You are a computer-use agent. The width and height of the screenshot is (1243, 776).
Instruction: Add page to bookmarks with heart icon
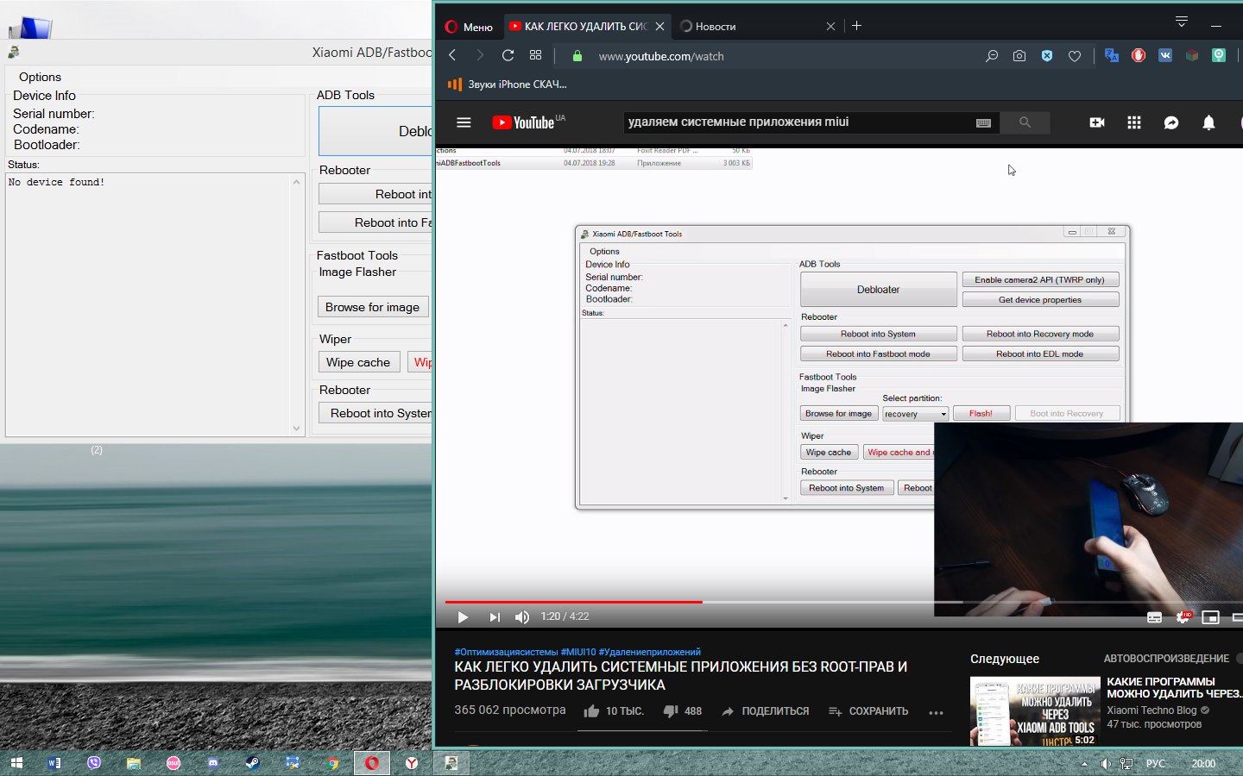1075,56
